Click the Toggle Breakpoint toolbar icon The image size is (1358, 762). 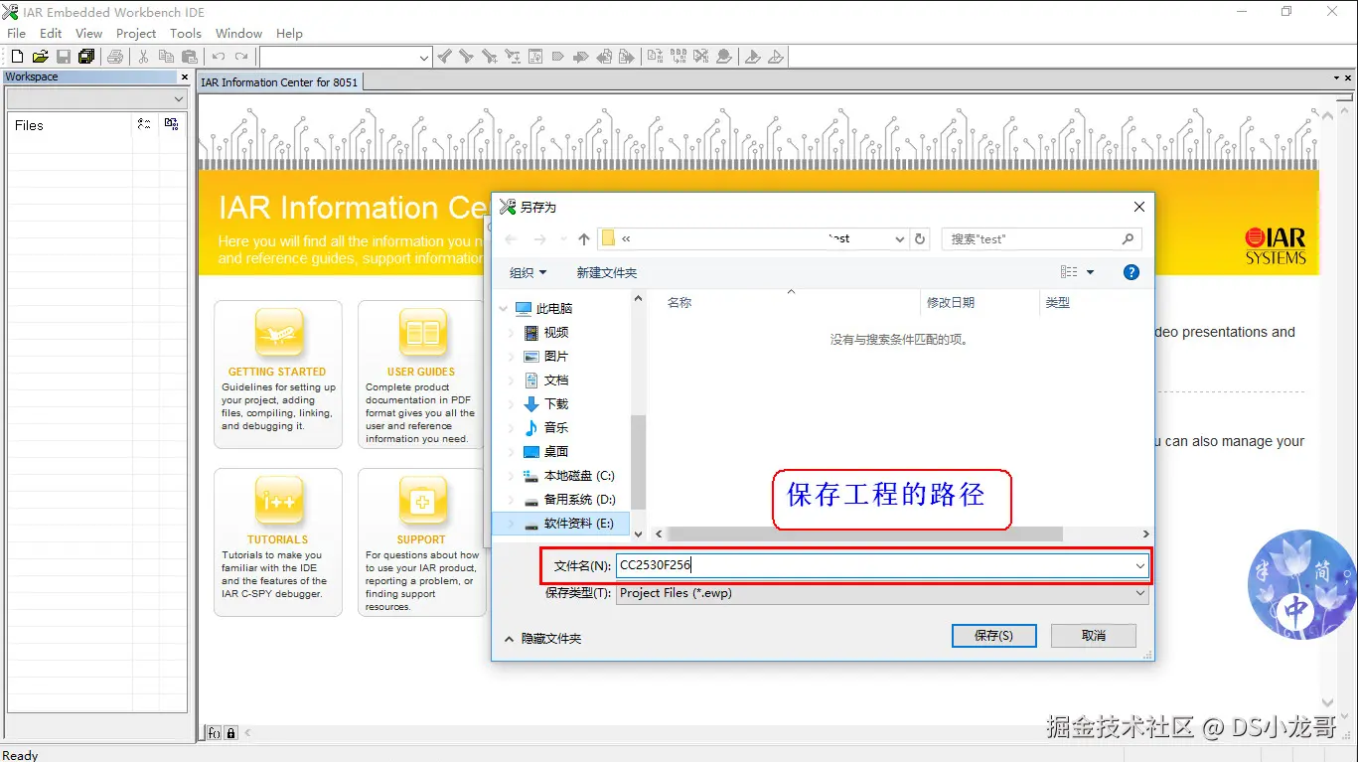tap(724, 57)
